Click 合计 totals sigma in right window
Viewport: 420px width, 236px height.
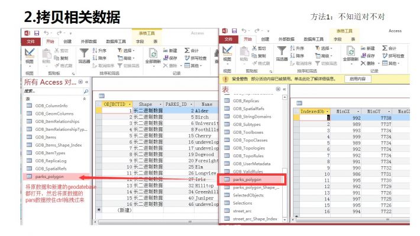tap(389, 49)
